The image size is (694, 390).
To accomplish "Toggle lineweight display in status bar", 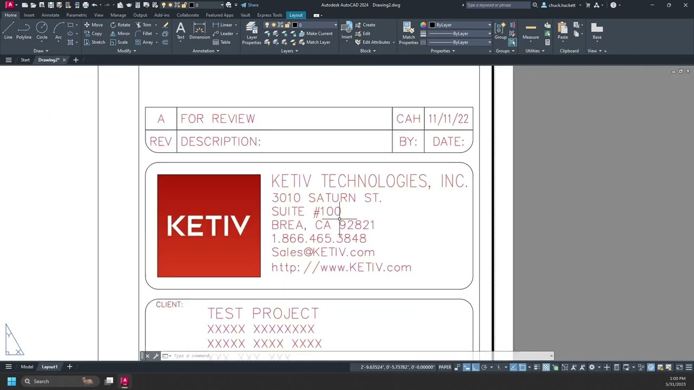I will pyautogui.click(x=536, y=367).
